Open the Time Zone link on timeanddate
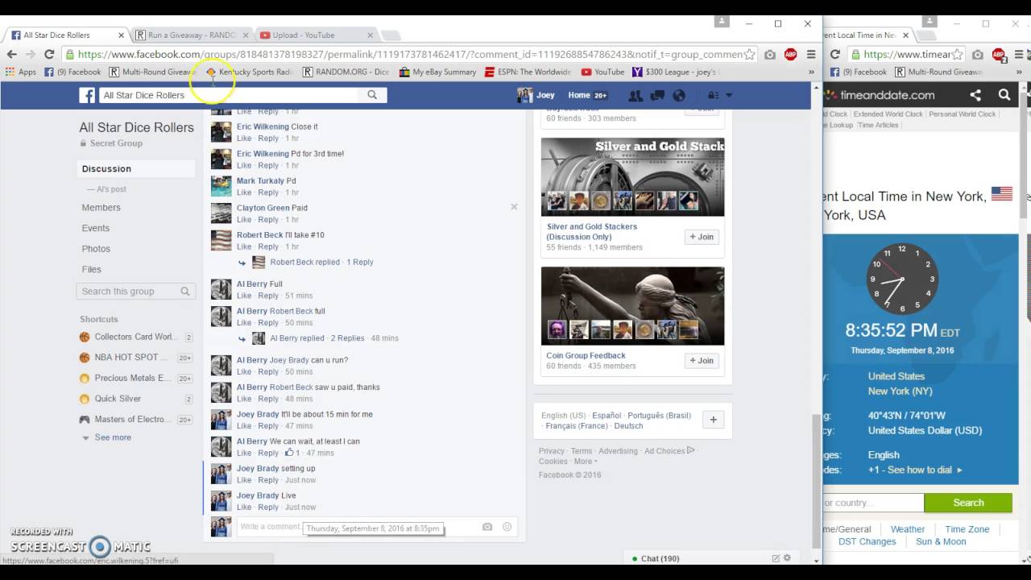This screenshot has width=1031, height=580. click(x=967, y=529)
